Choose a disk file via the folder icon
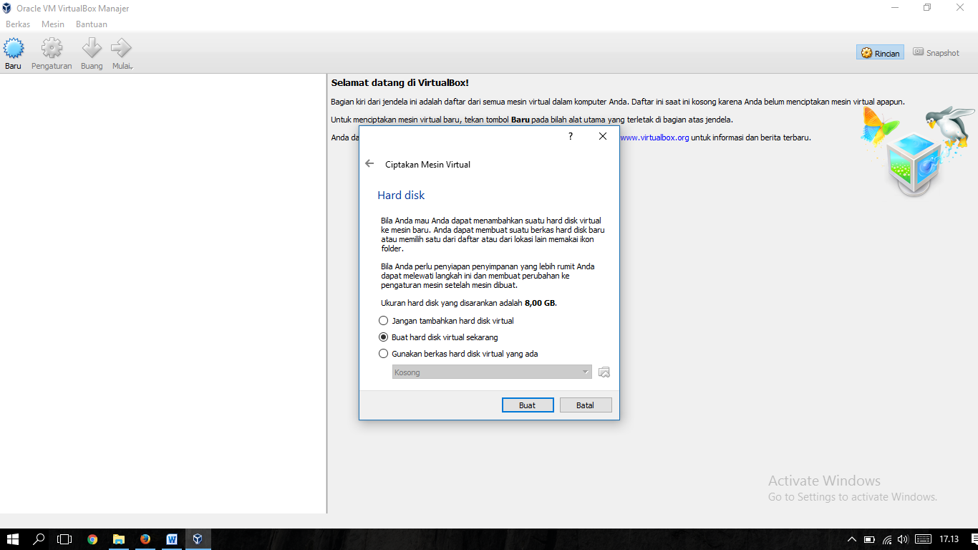Screen dimensions: 978x550 tap(604, 372)
